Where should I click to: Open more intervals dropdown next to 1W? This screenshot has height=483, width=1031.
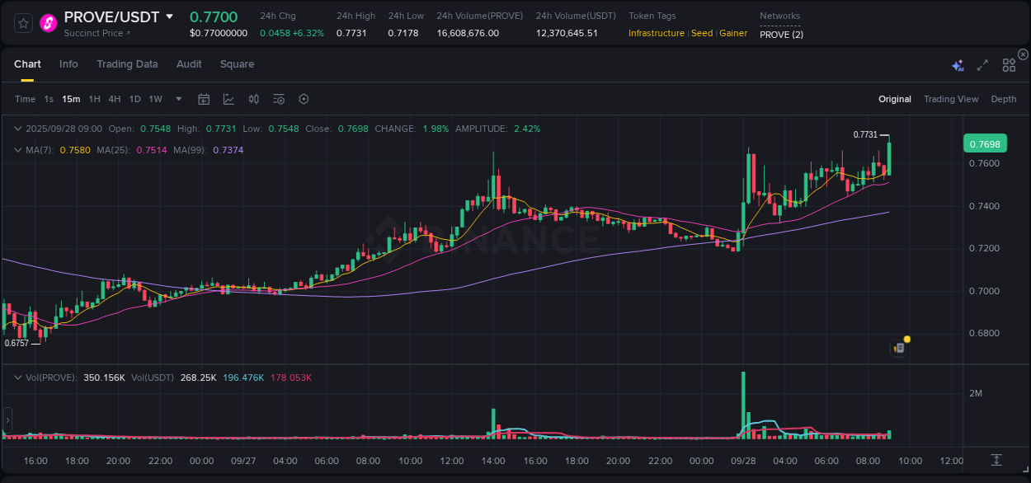click(178, 98)
